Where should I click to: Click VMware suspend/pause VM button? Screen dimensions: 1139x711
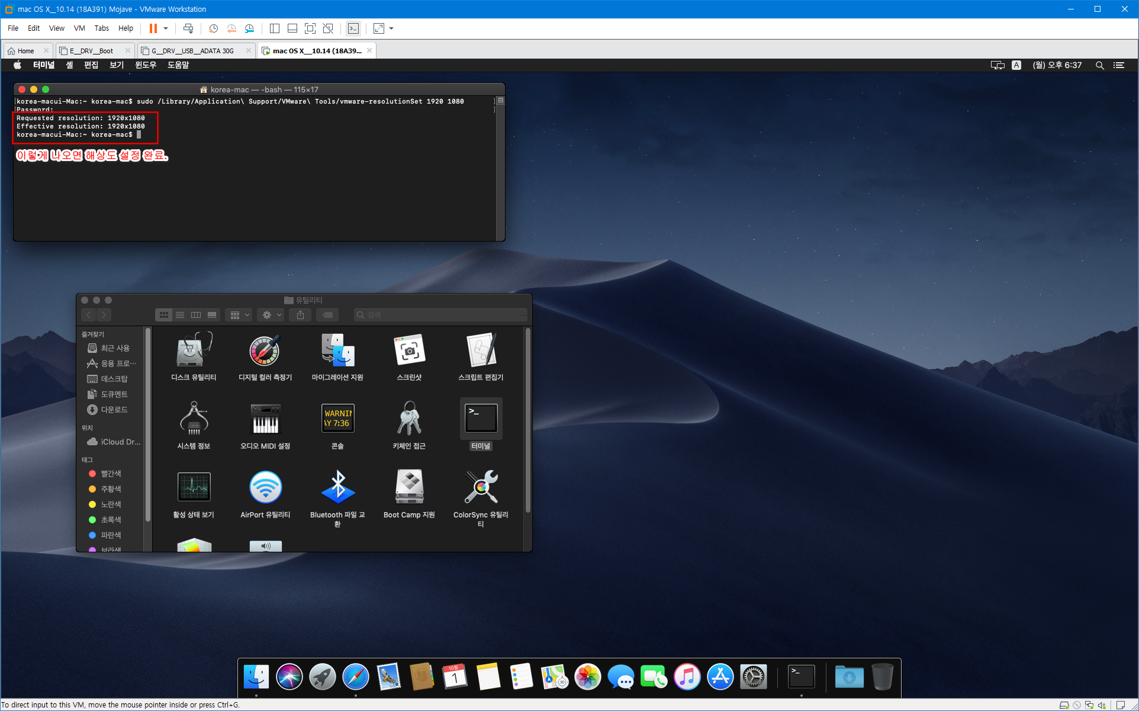click(x=153, y=28)
